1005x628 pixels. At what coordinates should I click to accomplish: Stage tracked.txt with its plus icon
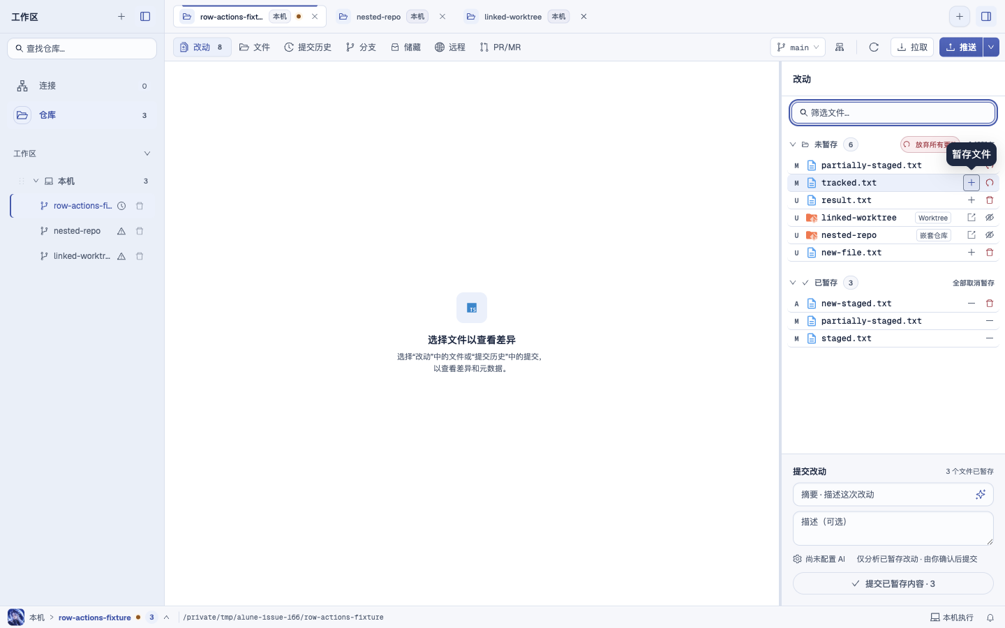[x=971, y=183]
